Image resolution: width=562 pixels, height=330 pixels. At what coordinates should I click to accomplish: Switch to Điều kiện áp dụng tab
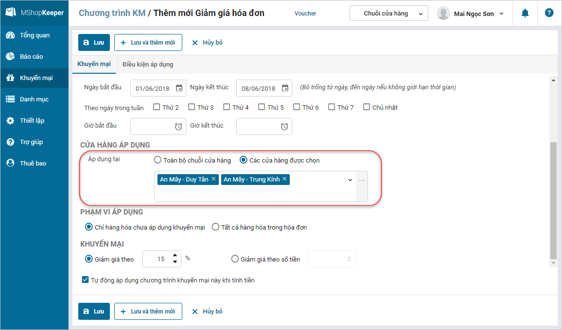point(148,64)
